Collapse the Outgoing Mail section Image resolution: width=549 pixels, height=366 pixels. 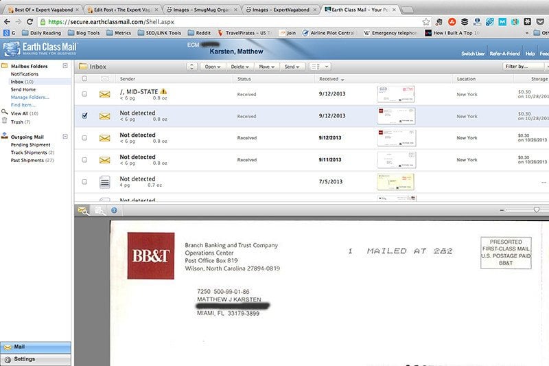65,136
